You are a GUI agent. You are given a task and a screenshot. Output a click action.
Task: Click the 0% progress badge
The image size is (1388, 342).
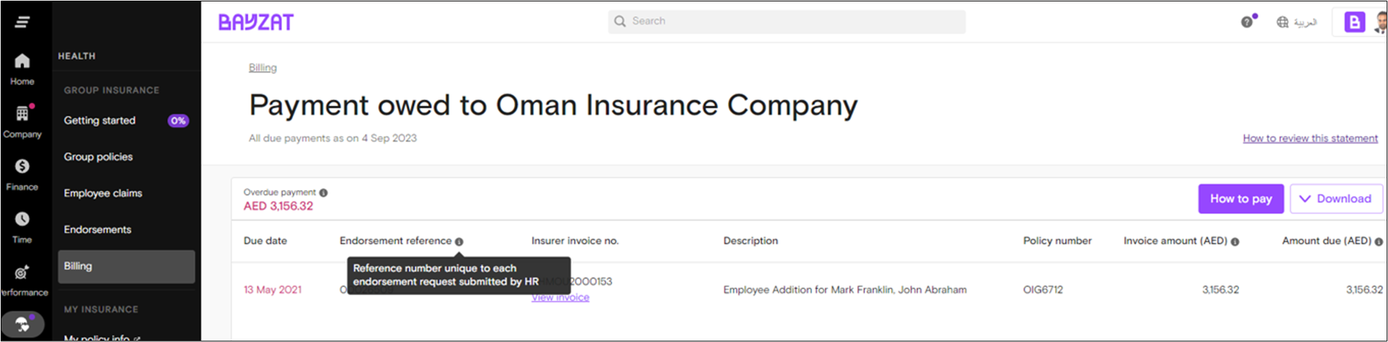point(178,121)
